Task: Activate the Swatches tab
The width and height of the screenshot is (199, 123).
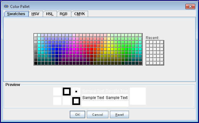Action: pyautogui.click(x=16, y=14)
